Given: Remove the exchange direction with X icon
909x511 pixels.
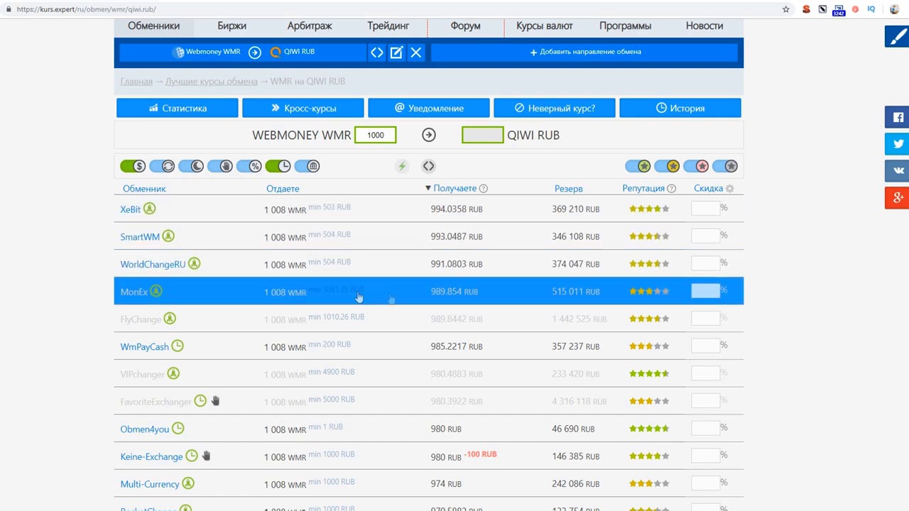Looking at the screenshot, I should point(416,52).
